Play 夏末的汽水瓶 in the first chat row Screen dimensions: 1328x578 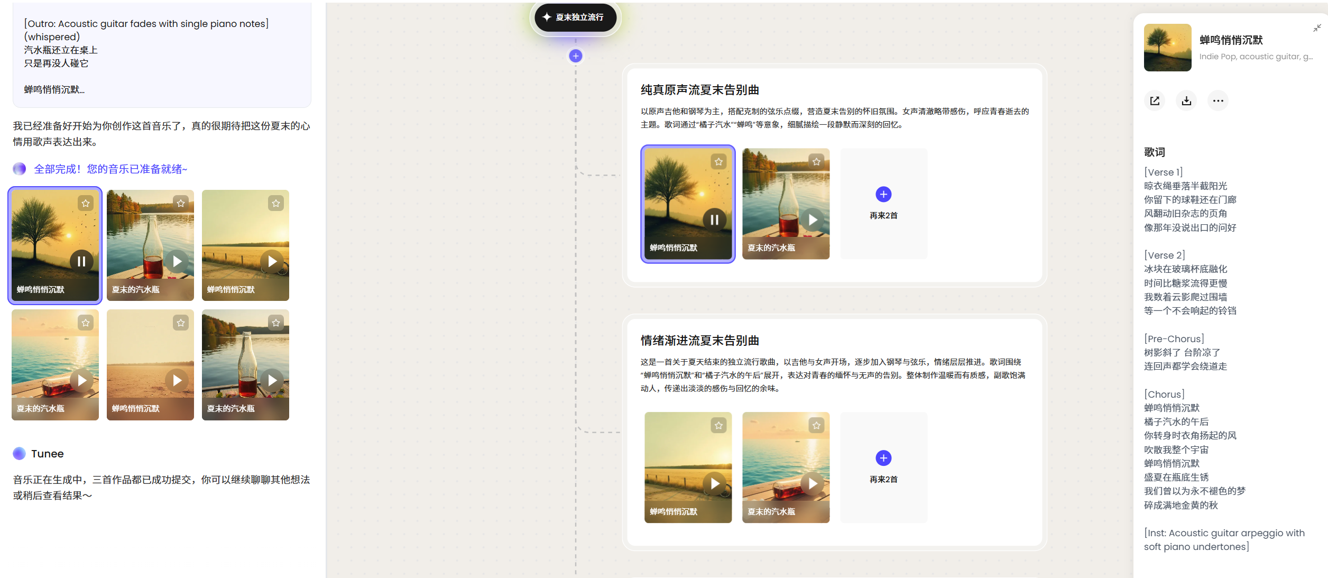(x=177, y=261)
